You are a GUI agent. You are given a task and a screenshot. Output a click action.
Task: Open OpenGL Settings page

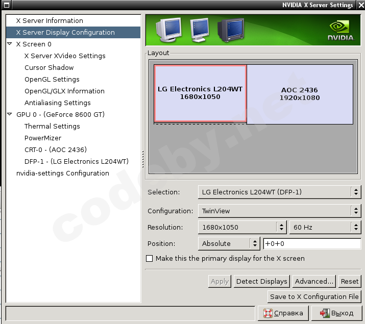tap(52, 79)
